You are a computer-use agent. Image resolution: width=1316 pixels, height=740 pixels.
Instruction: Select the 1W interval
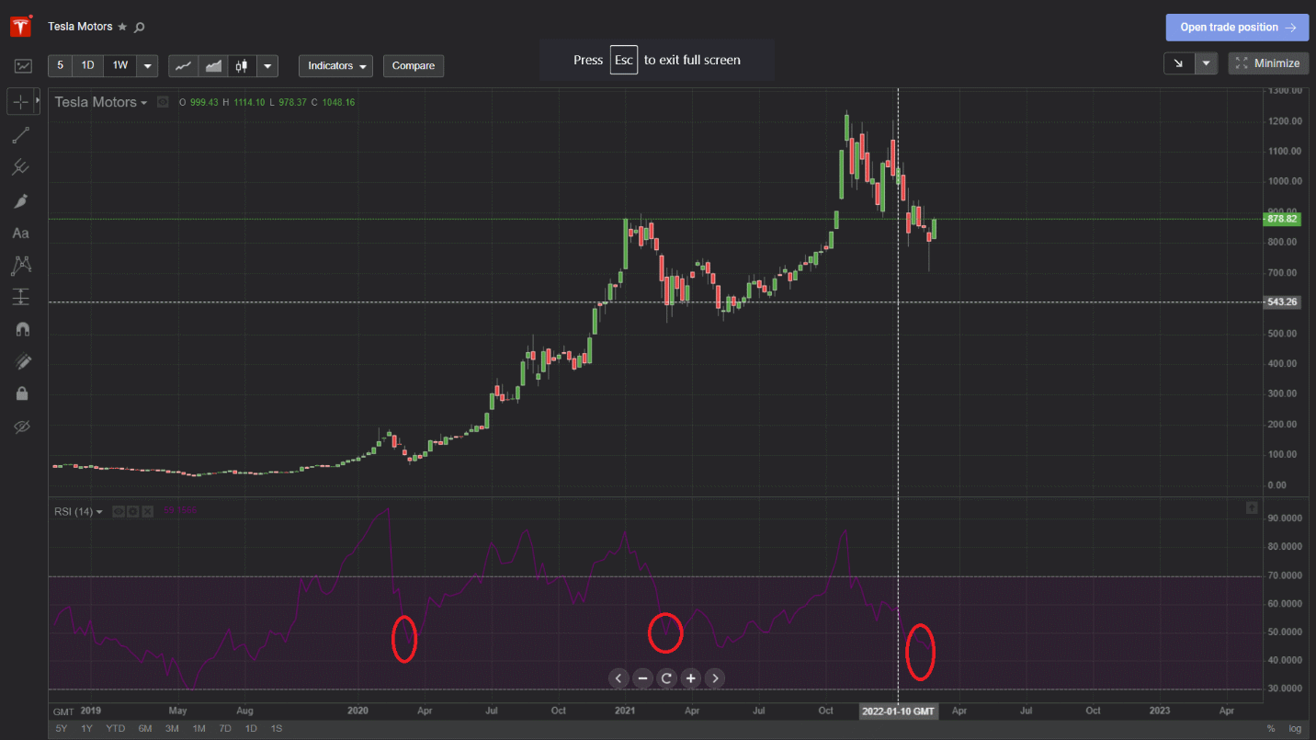[x=119, y=65]
